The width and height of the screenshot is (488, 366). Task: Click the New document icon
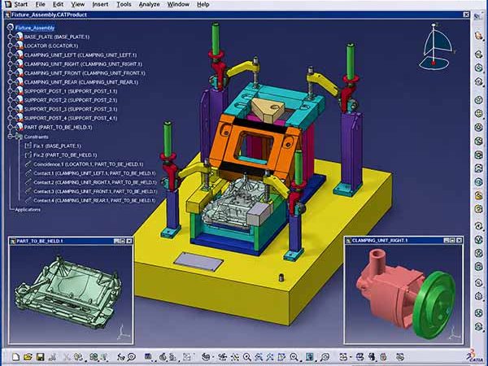pos(15,357)
